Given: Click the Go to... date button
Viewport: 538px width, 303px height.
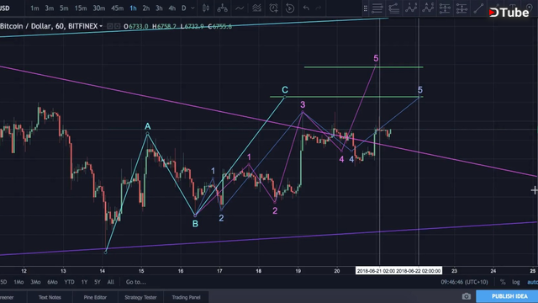Looking at the screenshot, I should pos(136,282).
